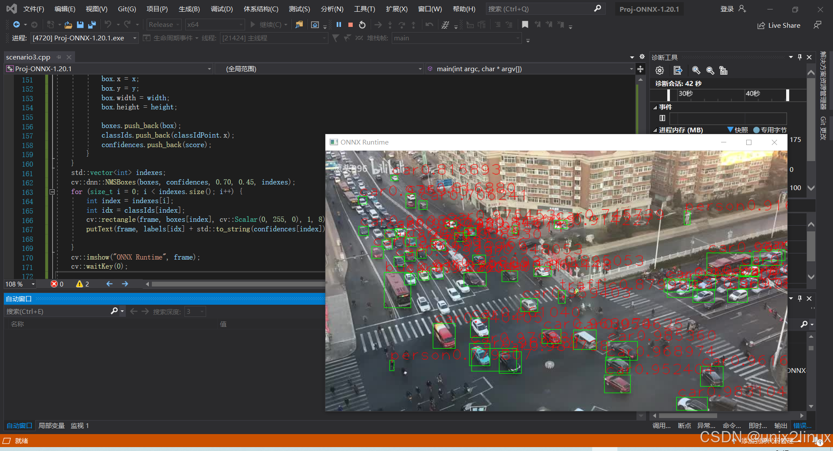The image size is (833, 451).
Task: Open the account sign-in person icon
Action: [x=742, y=9]
